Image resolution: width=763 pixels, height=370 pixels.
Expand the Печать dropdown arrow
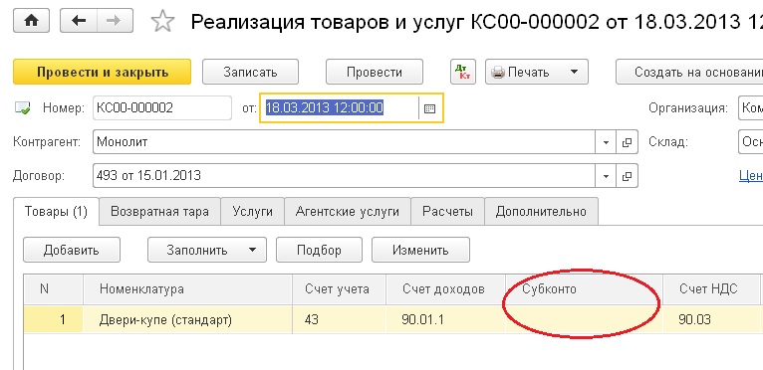574,72
